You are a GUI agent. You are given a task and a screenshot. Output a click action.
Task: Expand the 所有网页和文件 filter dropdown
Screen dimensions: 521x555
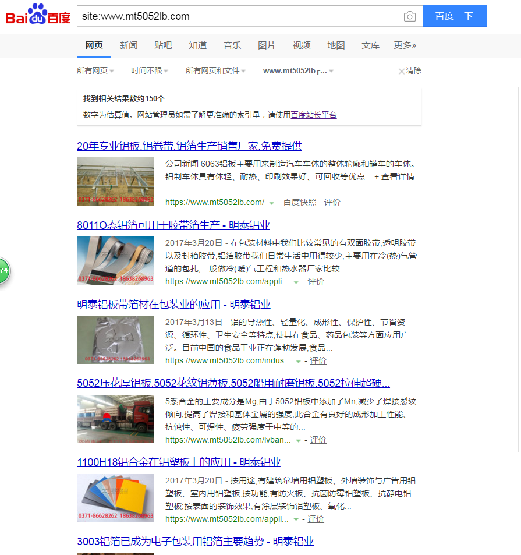point(215,71)
